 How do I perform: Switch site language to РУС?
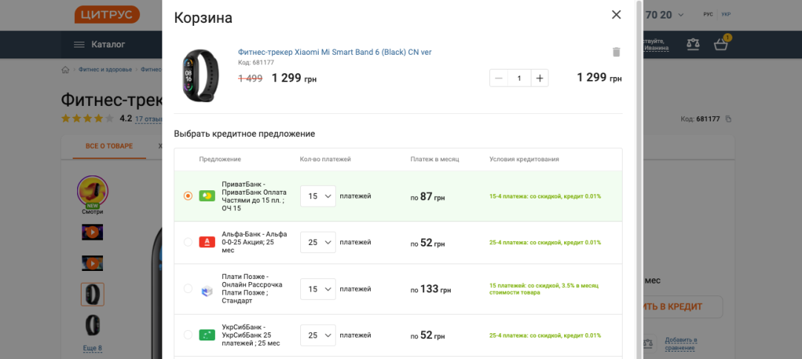click(x=709, y=14)
